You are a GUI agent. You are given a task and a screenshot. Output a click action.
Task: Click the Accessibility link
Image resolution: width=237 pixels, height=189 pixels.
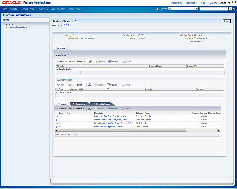click(177, 3)
